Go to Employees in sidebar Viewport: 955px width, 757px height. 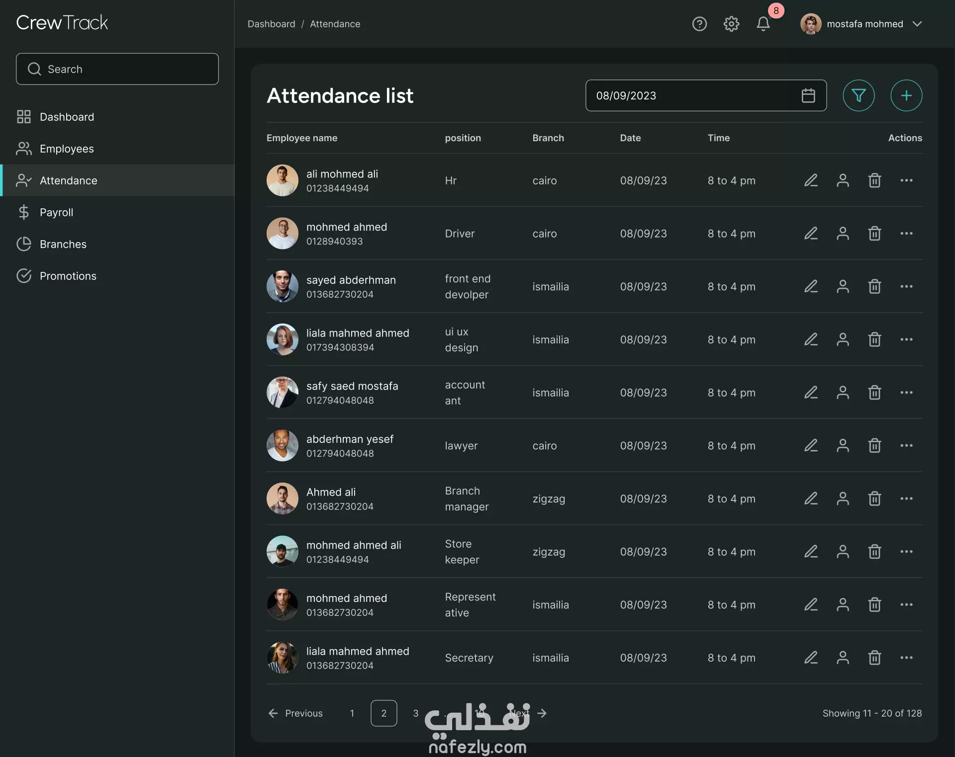[67, 149]
